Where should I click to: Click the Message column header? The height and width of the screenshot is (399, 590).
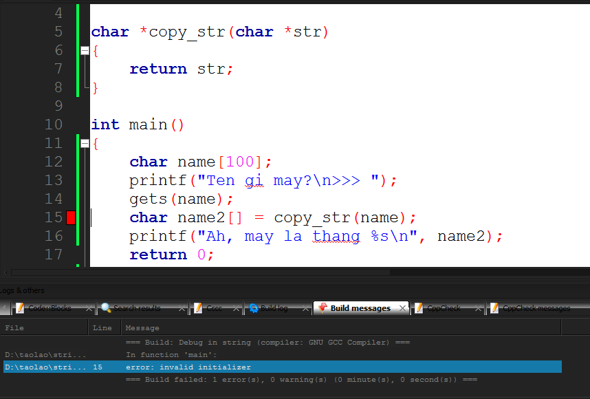[275, 328]
